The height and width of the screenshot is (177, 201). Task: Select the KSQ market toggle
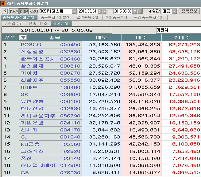(x=33, y=11)
